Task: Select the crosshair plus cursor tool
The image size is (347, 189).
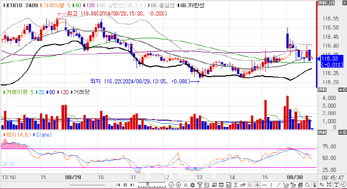Action: pos(257,185)
